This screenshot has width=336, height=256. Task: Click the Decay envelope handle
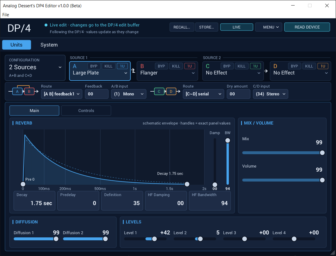pos(187,184)
